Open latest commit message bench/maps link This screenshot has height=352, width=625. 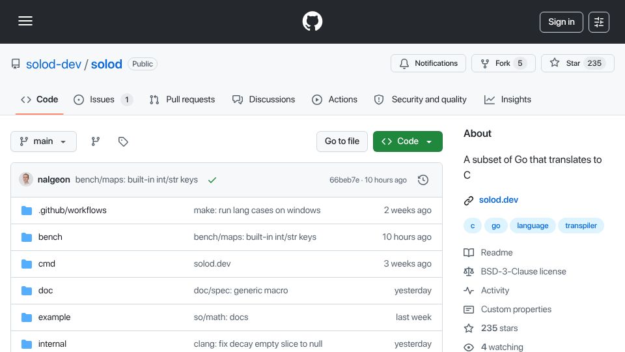pos(136,180)
